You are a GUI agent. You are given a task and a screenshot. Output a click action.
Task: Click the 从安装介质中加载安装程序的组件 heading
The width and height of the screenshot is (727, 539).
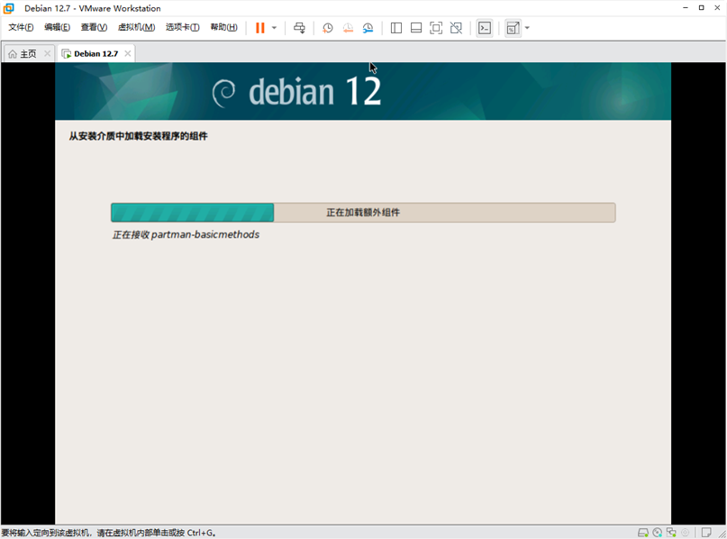coord(138,136)
